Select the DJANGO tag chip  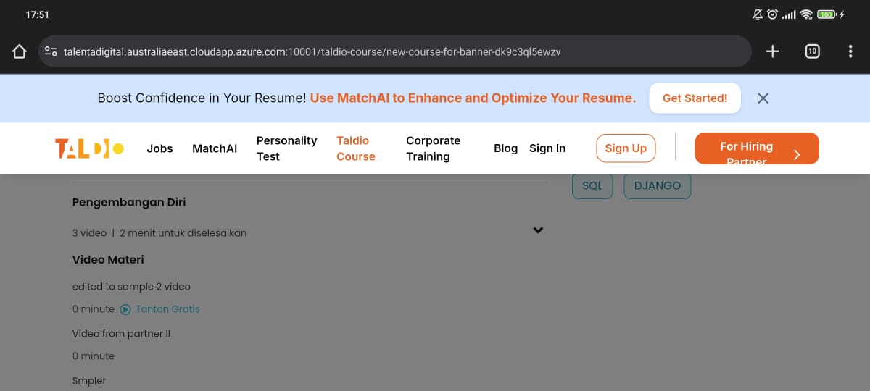658,186
